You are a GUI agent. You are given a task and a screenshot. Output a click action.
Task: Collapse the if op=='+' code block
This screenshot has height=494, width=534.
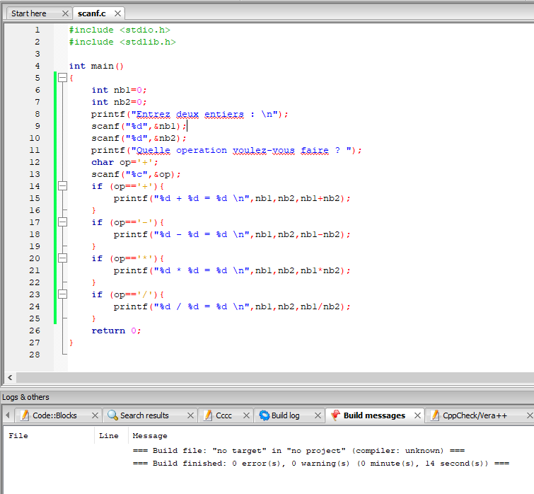[x=62, y=186]
